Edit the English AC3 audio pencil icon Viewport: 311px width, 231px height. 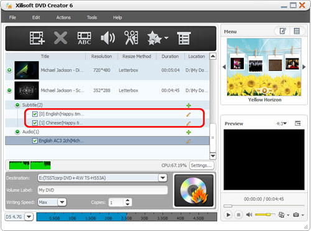tap(188, 141)
